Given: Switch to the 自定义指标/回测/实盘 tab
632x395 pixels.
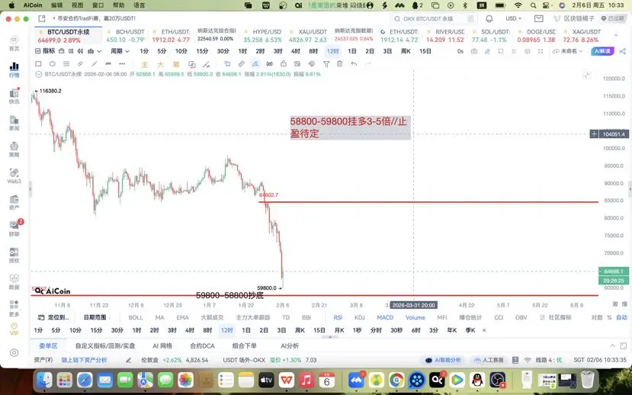Looking at the screenshot, I should click(104, 346).
